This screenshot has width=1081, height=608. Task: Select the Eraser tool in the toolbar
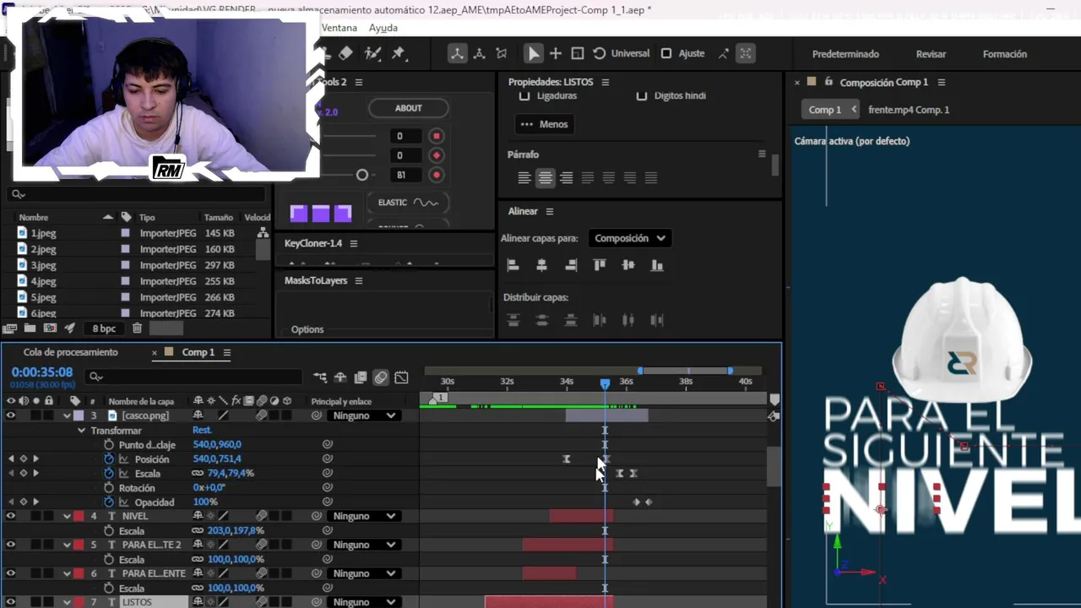(345, 53)
